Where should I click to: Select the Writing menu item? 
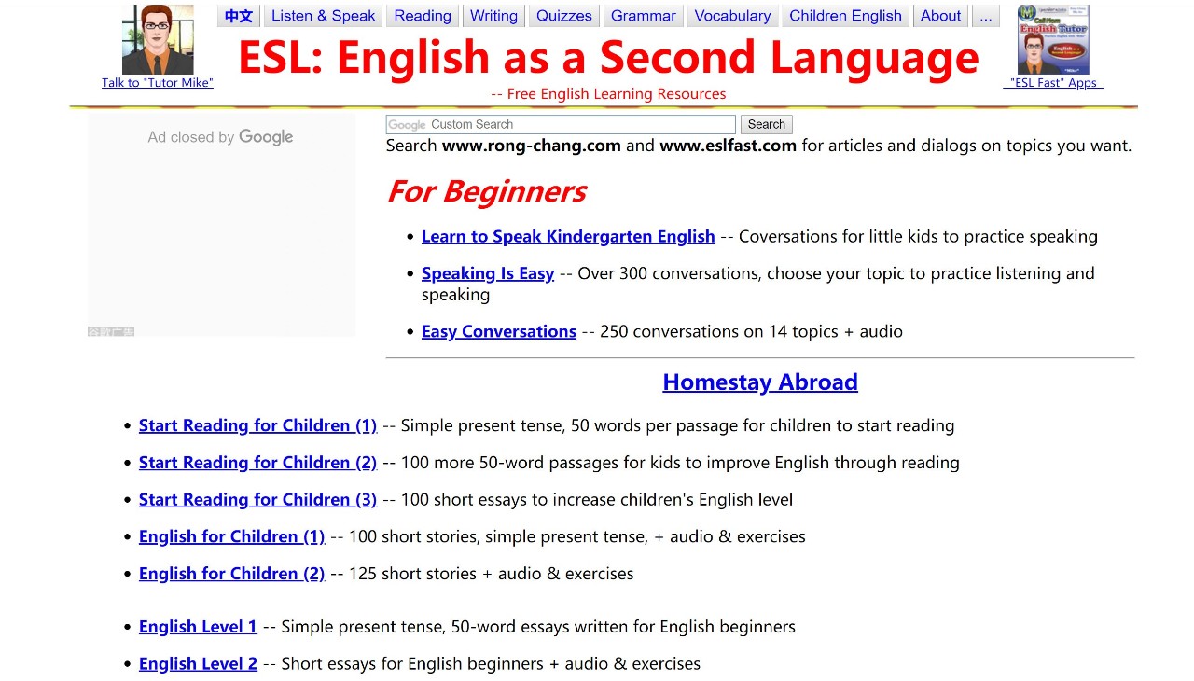pos(493,16)
